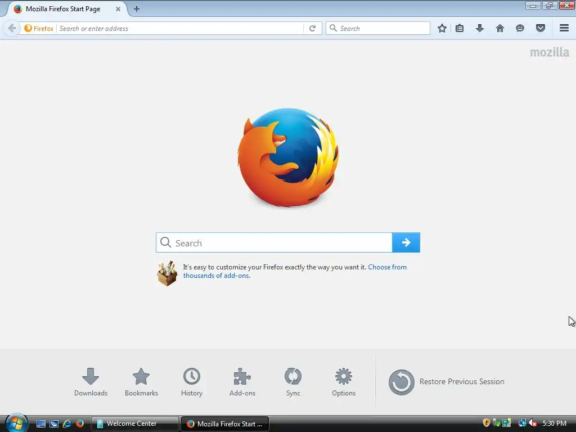Open History from the bottom launcher

pos(192,382)
